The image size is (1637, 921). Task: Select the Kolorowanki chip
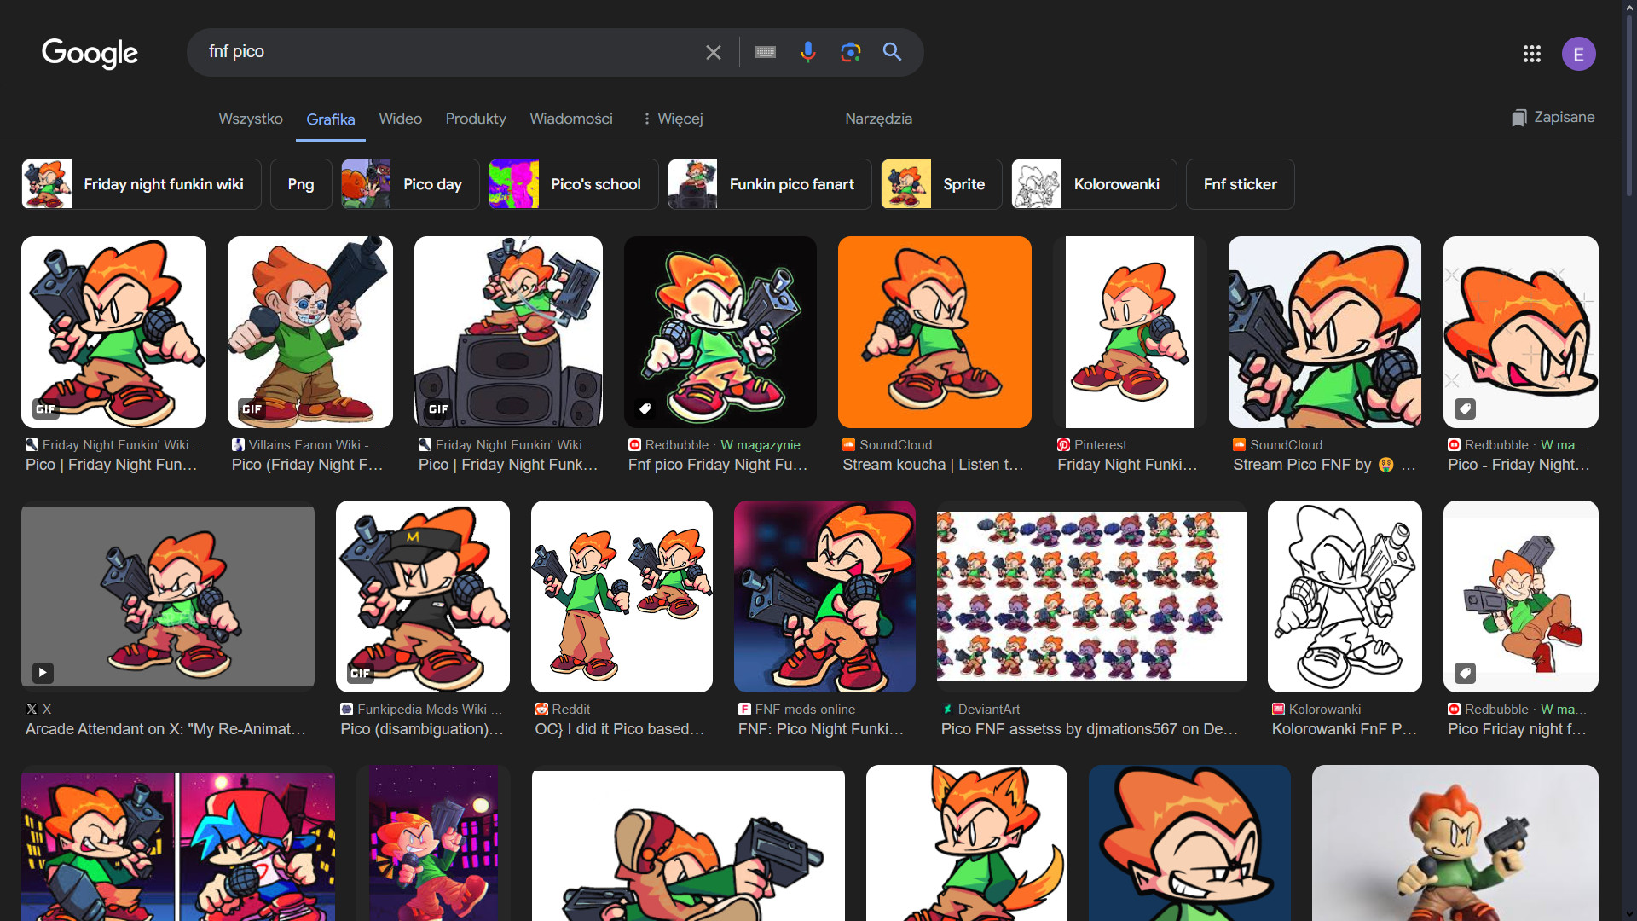pos(1095,184)
